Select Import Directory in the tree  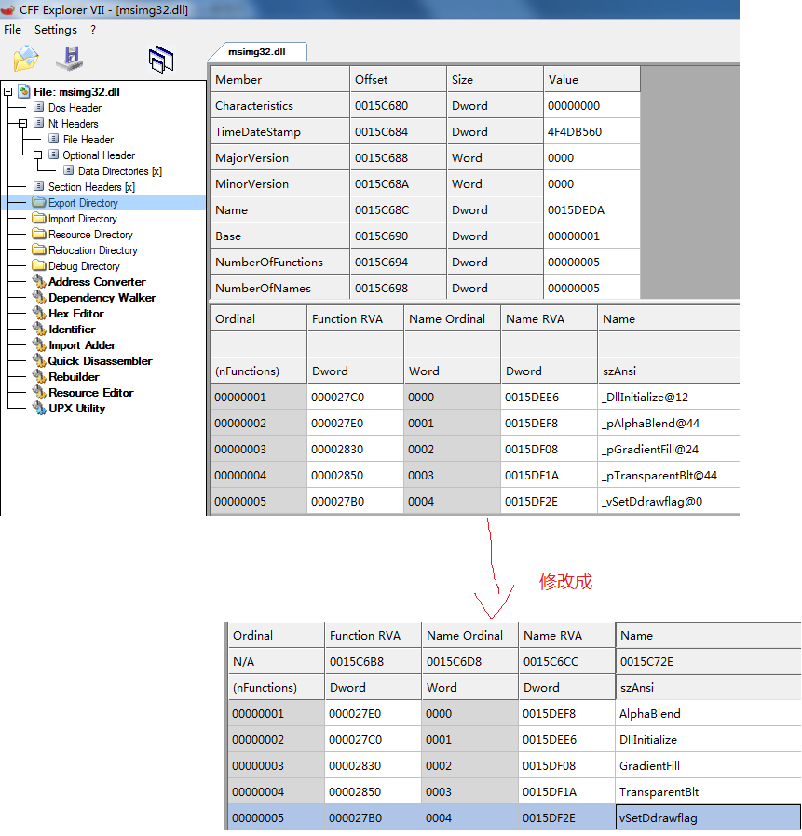point(82,219)
